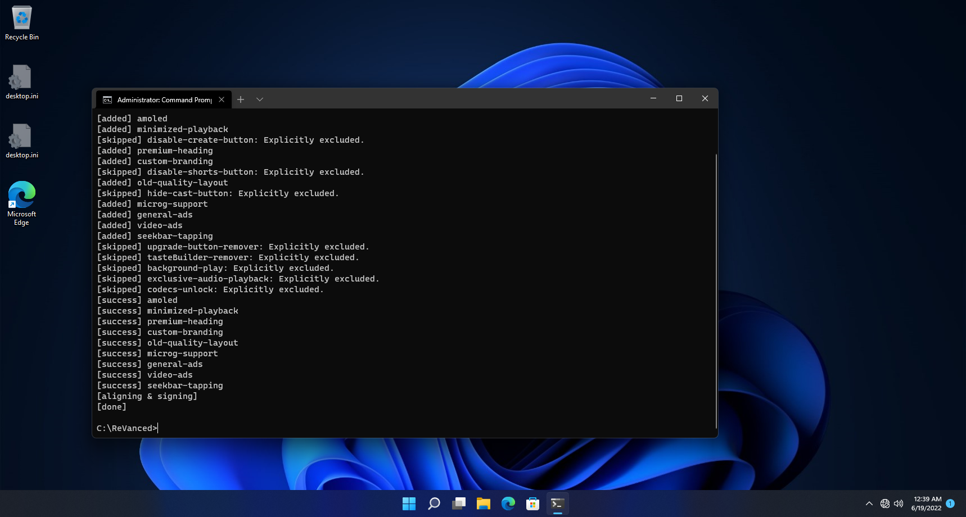Launch Edge from the taskbar

[508, 504]
